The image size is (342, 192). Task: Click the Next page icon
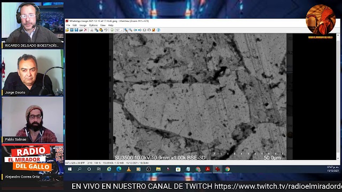click(149, 30)
